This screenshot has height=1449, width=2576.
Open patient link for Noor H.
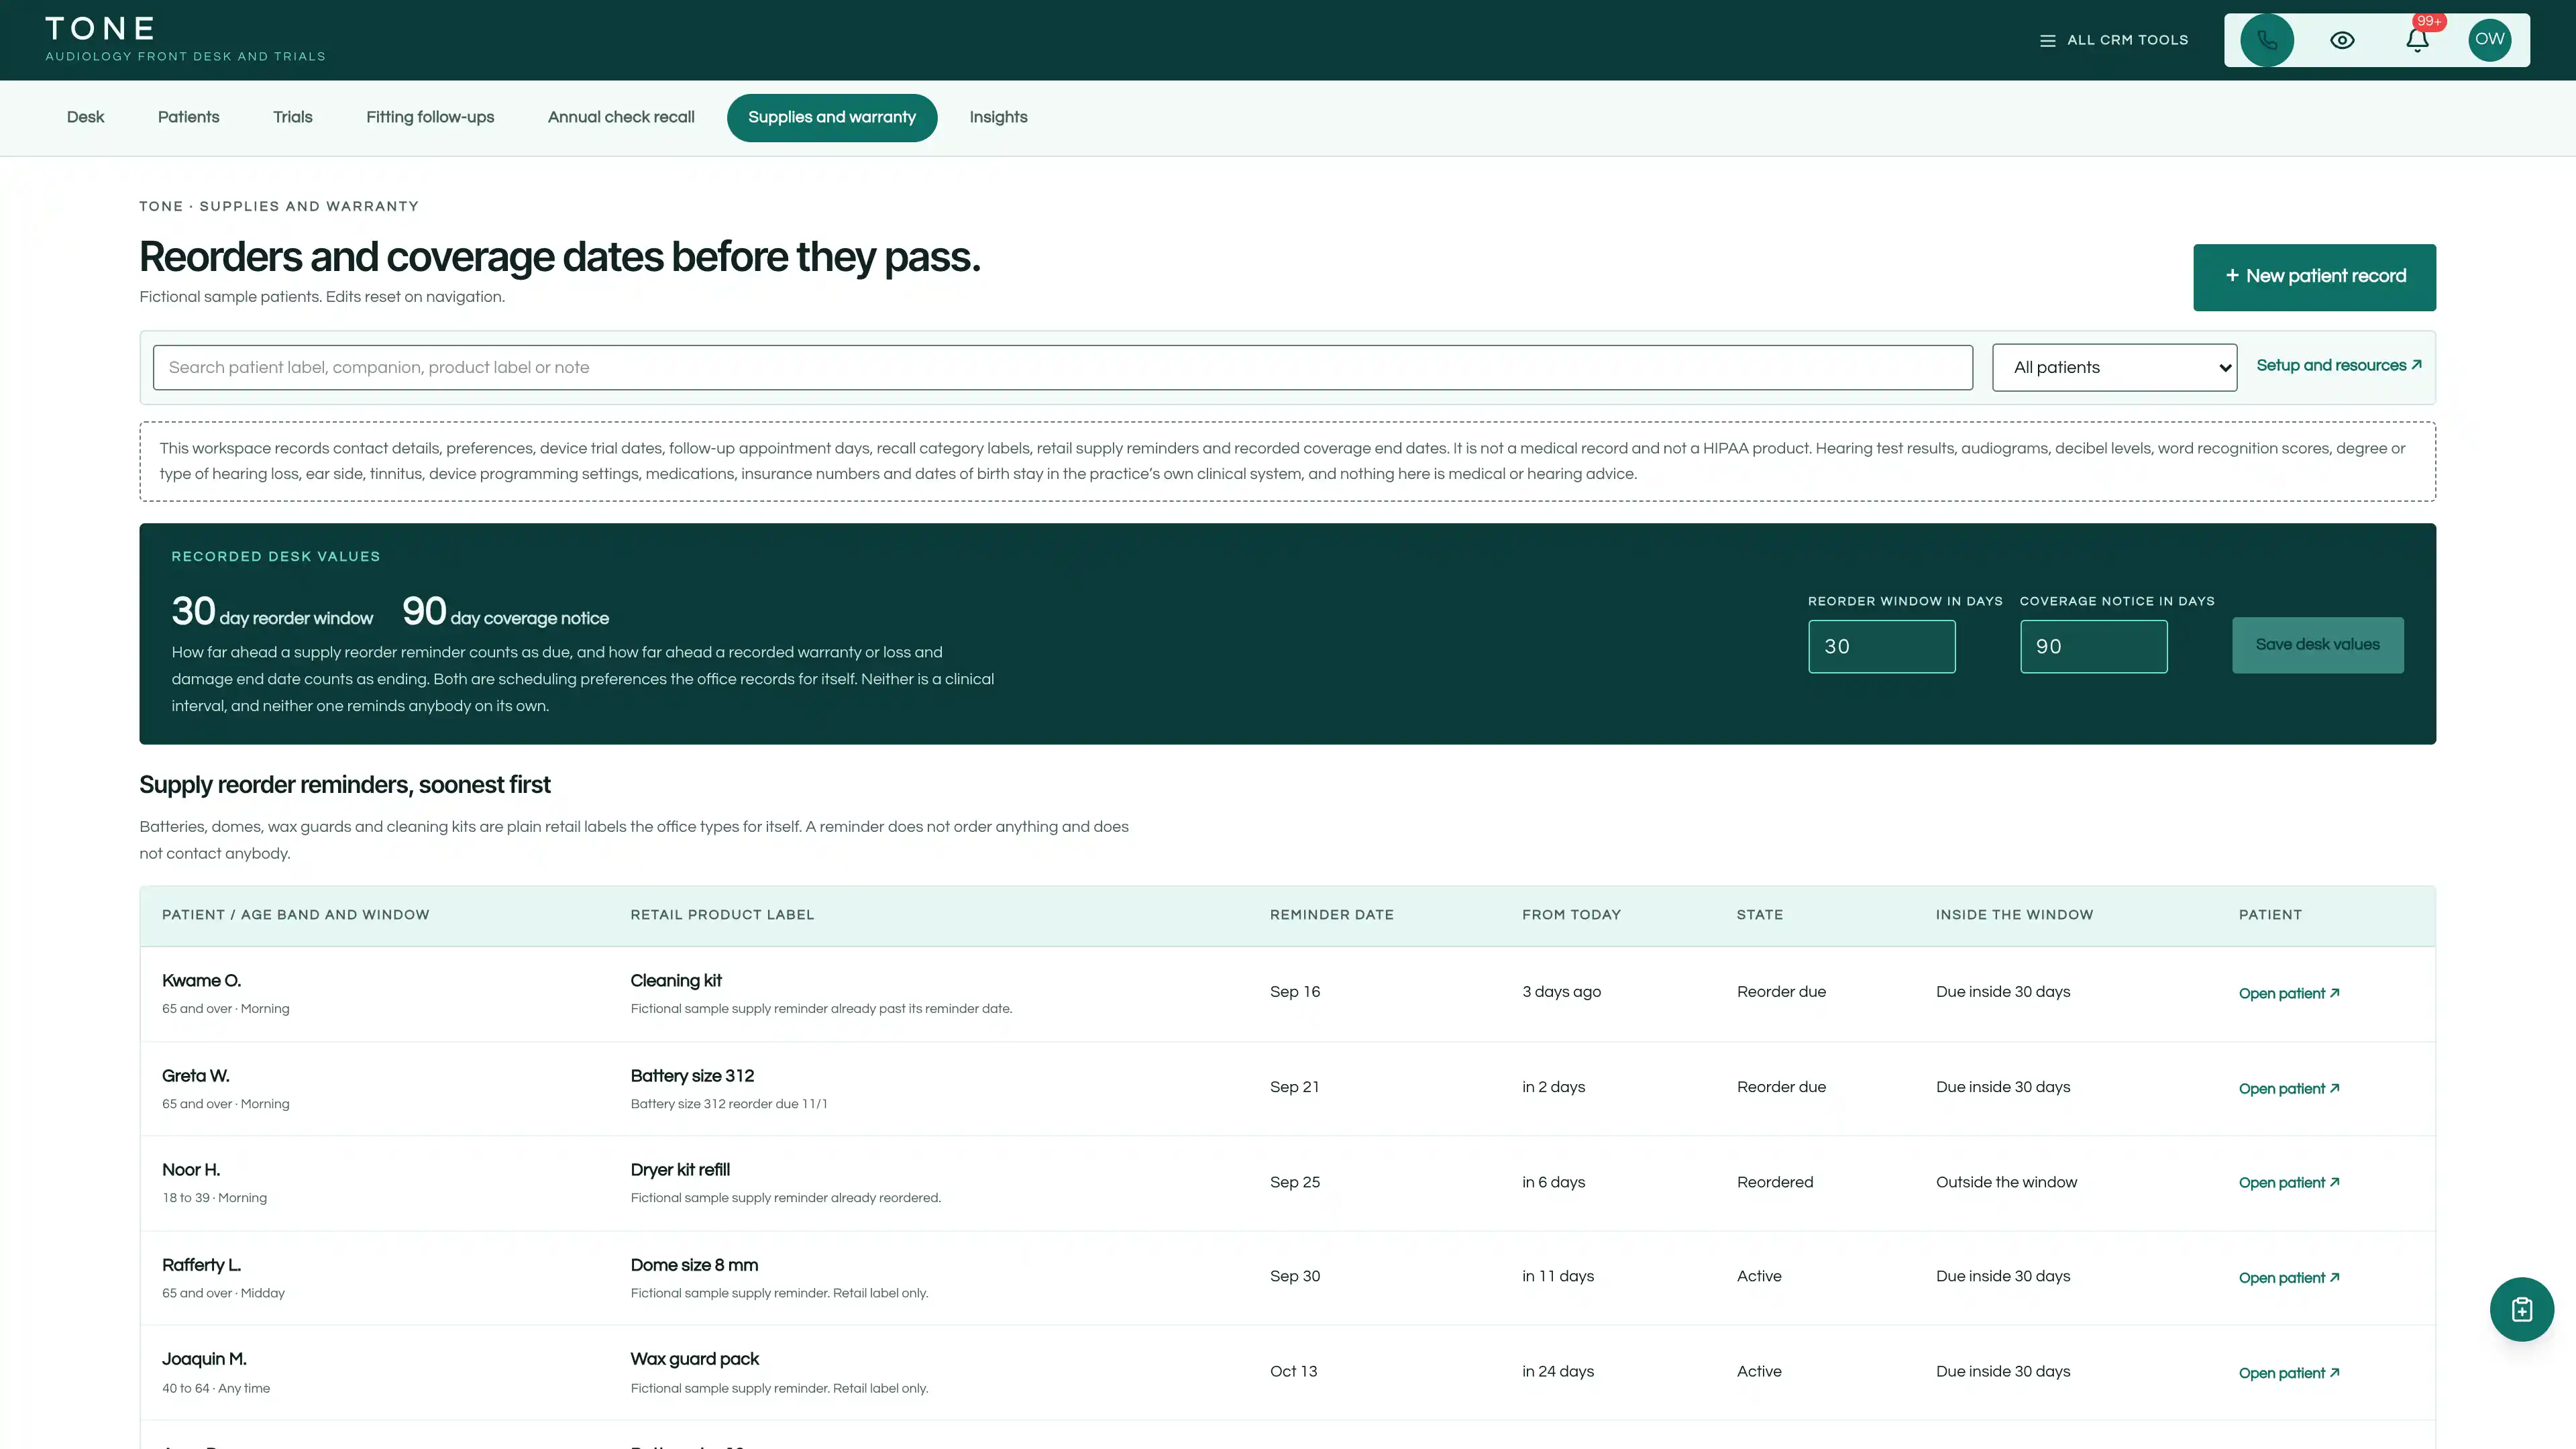[2289, 1182]
